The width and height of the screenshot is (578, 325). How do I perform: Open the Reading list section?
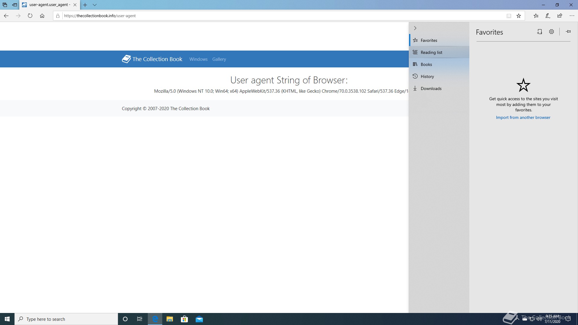[431, 52]
